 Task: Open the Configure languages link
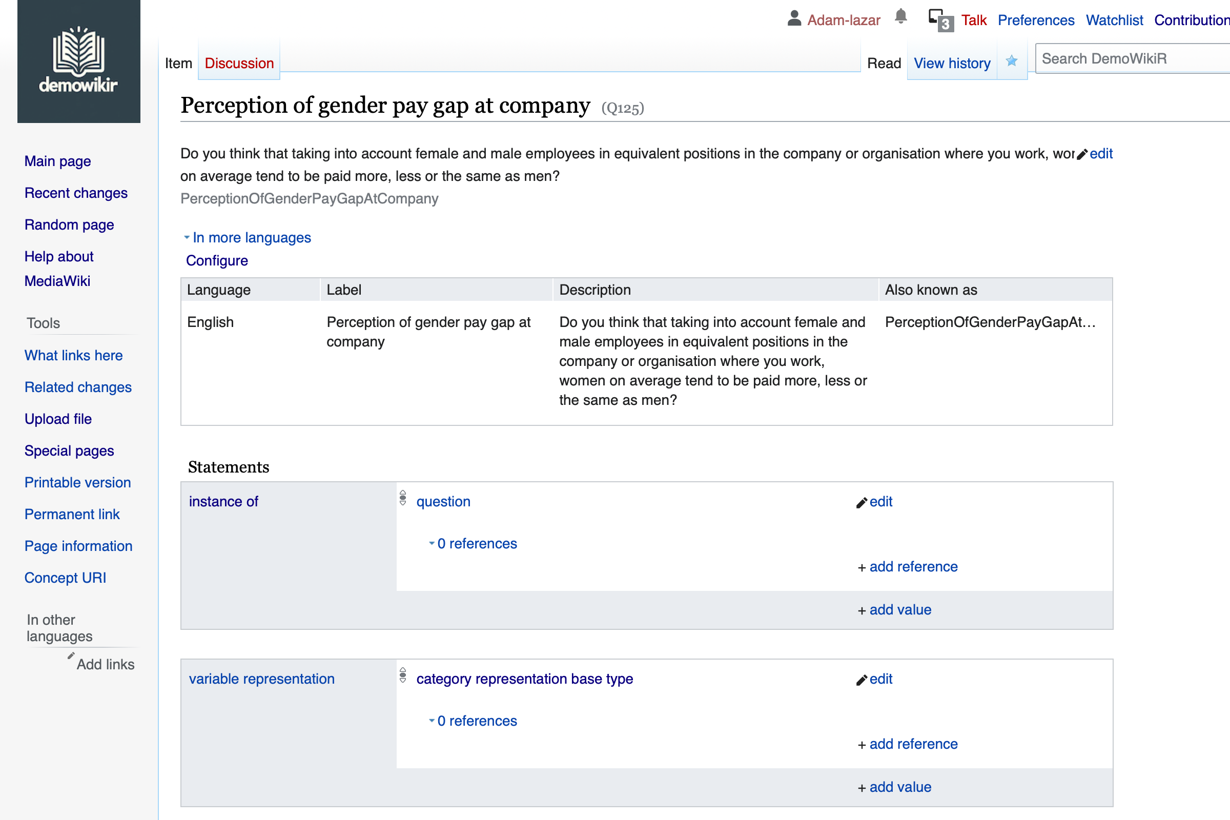click(x=217, y=260)
